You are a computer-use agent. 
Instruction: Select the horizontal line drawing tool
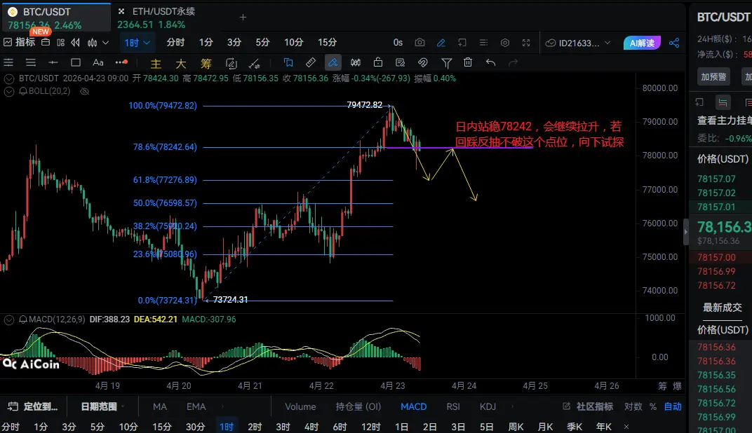(53, 63)
